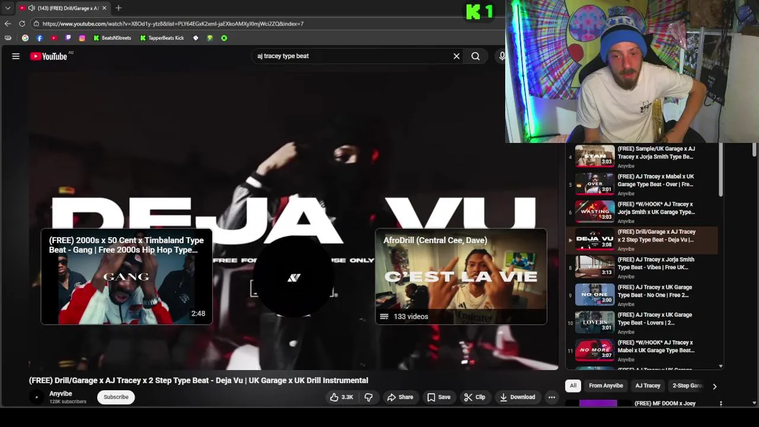The width and height of the screenshot is (759, 427).
Task: Like the video (3.3K thumbs up)
Action: coord(342,397)
